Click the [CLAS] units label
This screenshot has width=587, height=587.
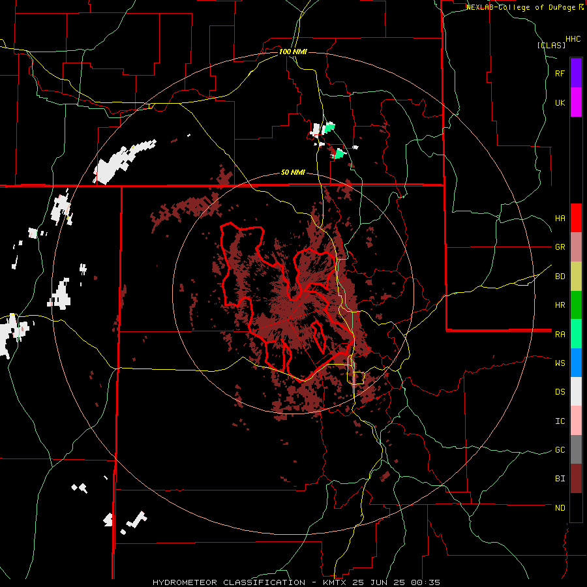click(551, 45)
